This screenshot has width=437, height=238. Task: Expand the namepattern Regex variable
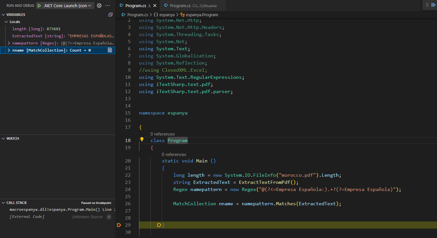[x=9, y=43]
